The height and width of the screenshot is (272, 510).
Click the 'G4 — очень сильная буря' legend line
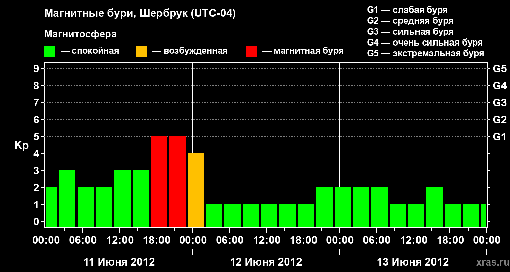pos(425,42)
